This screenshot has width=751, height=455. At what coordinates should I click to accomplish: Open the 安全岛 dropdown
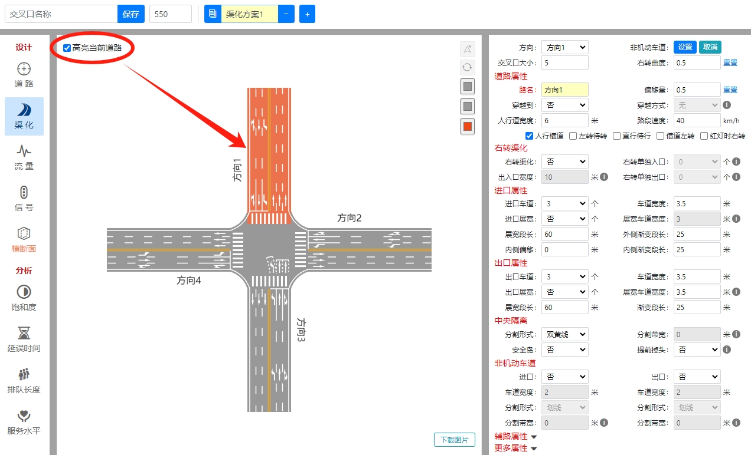(x=564, y=350)
